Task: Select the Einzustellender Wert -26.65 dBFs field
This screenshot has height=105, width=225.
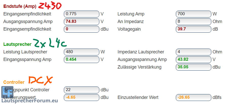Action: (193, 97)
